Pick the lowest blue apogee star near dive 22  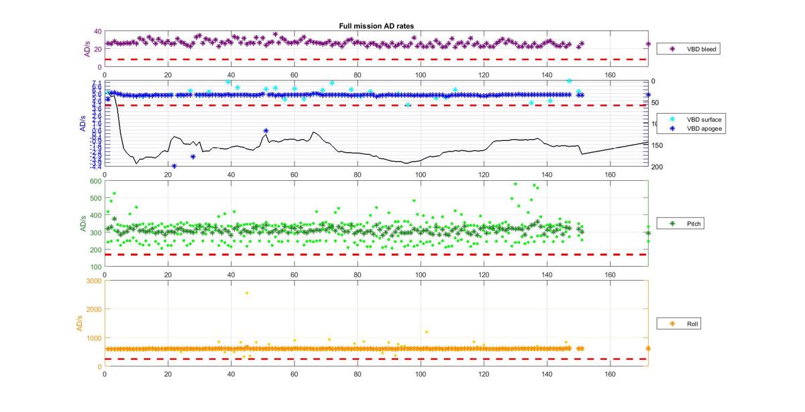(174, 166)
